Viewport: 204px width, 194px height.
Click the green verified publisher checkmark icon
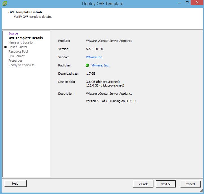point(87,65)
